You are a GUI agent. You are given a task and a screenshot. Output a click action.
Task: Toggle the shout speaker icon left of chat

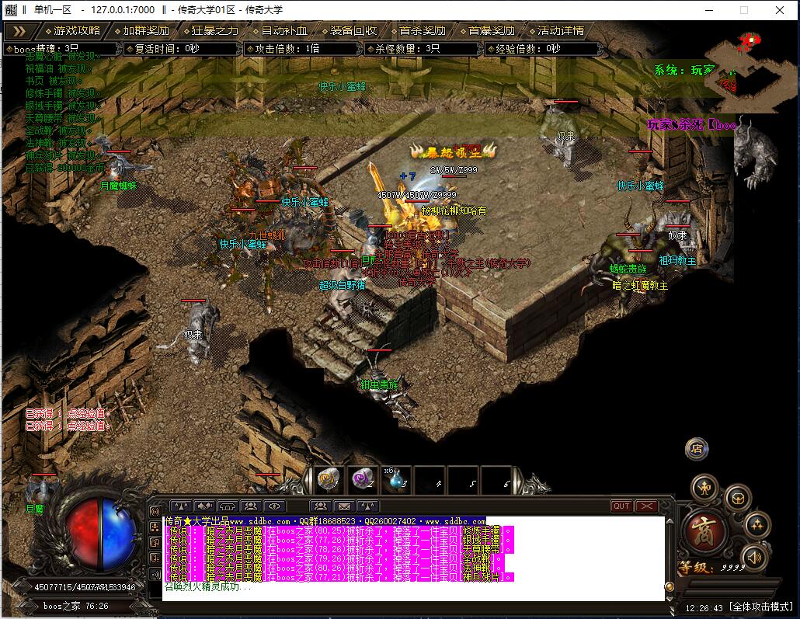[x=155, y=574]
